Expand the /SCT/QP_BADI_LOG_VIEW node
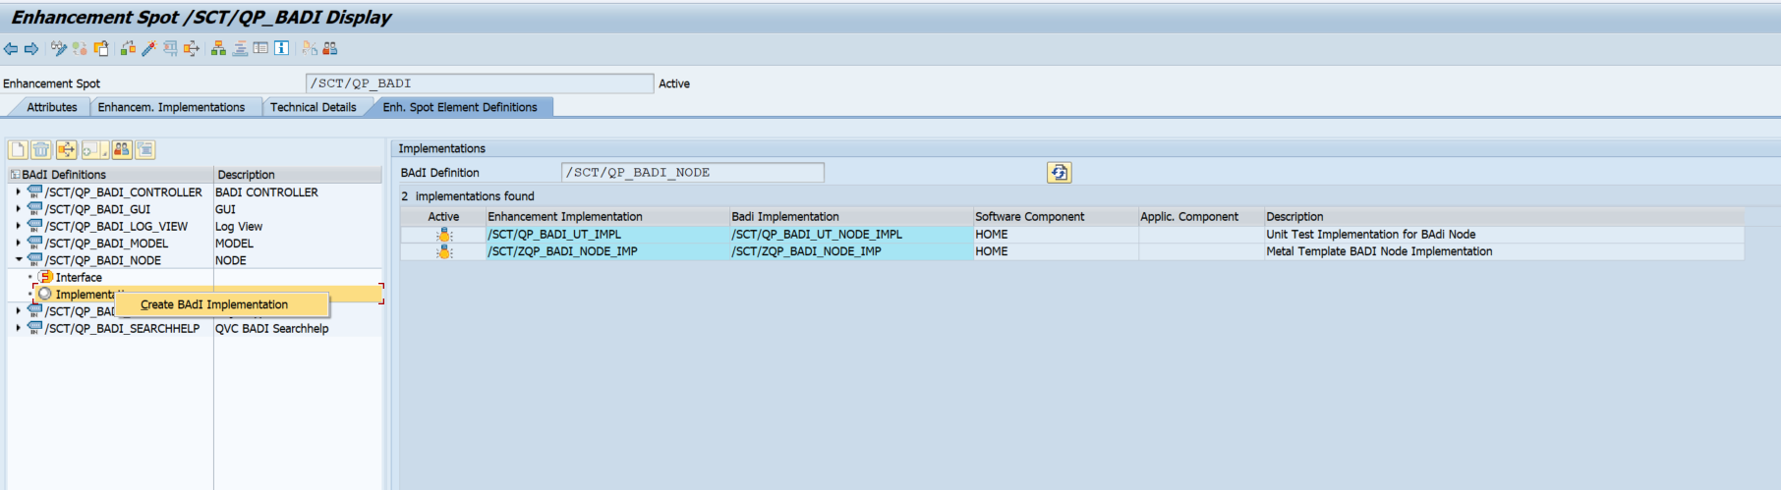Screen dimensions: 1781x490 (x=18, y=227)
